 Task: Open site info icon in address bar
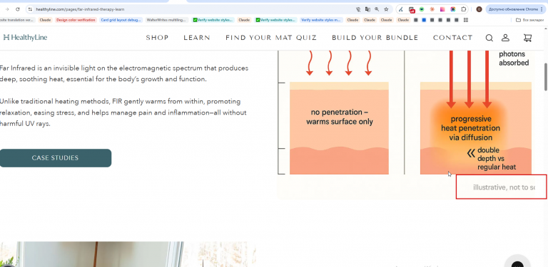point(31,9)
